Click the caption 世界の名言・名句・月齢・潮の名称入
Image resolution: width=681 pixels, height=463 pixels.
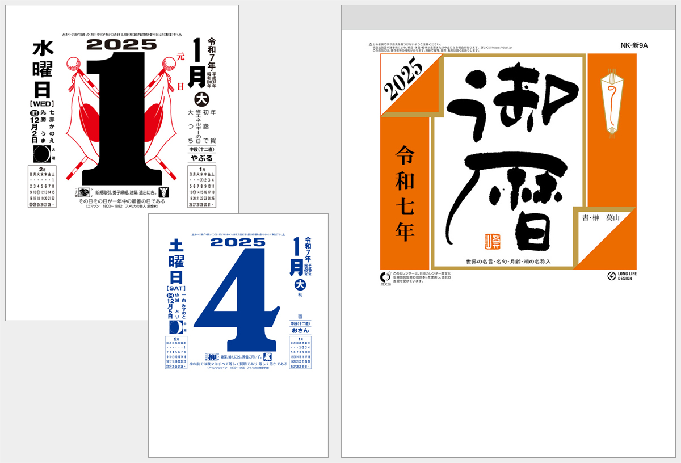pos(508,262)
